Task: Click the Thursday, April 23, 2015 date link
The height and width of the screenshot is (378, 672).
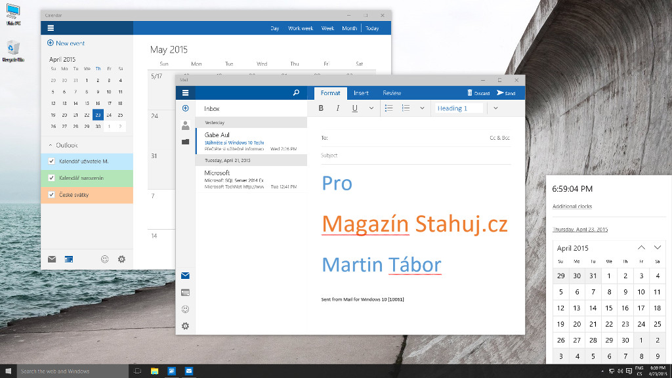Action: coord(580,229)
